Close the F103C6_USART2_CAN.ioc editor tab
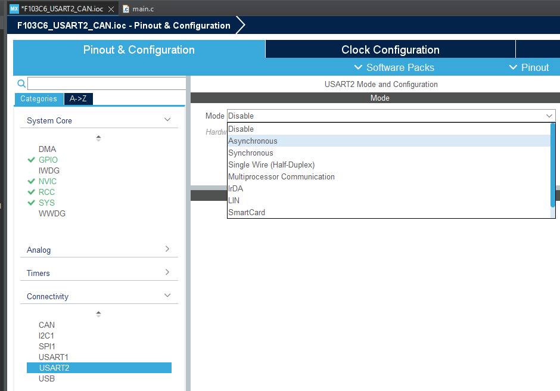 (111, 9)
